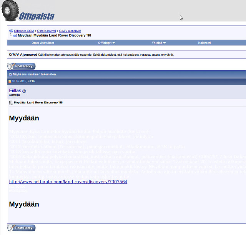Image resolution: width=246 pixels, height=235 pixels.
Task: Open the nettiauto.com Land Rover Discovery link
Action: pos(68,182)
